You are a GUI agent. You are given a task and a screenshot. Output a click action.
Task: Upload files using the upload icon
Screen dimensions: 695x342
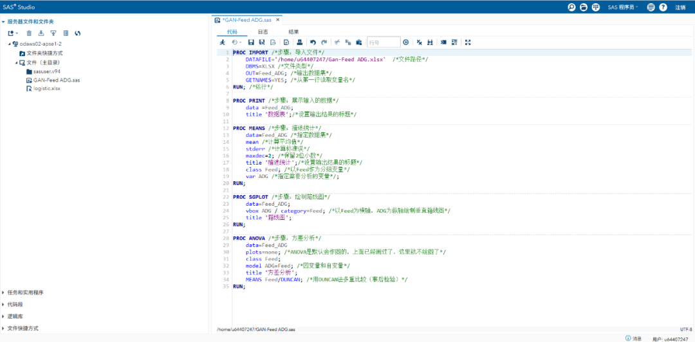53,33
